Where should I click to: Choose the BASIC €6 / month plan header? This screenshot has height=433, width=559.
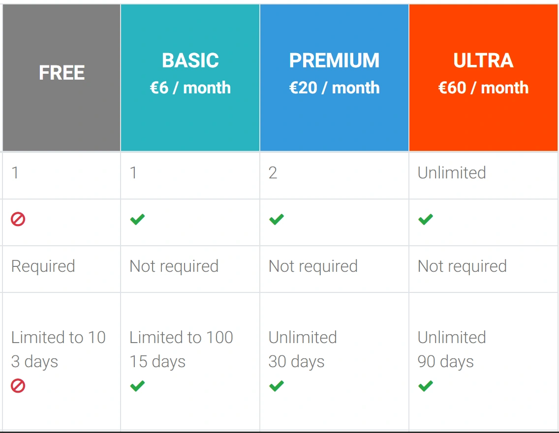pos(190,74)
